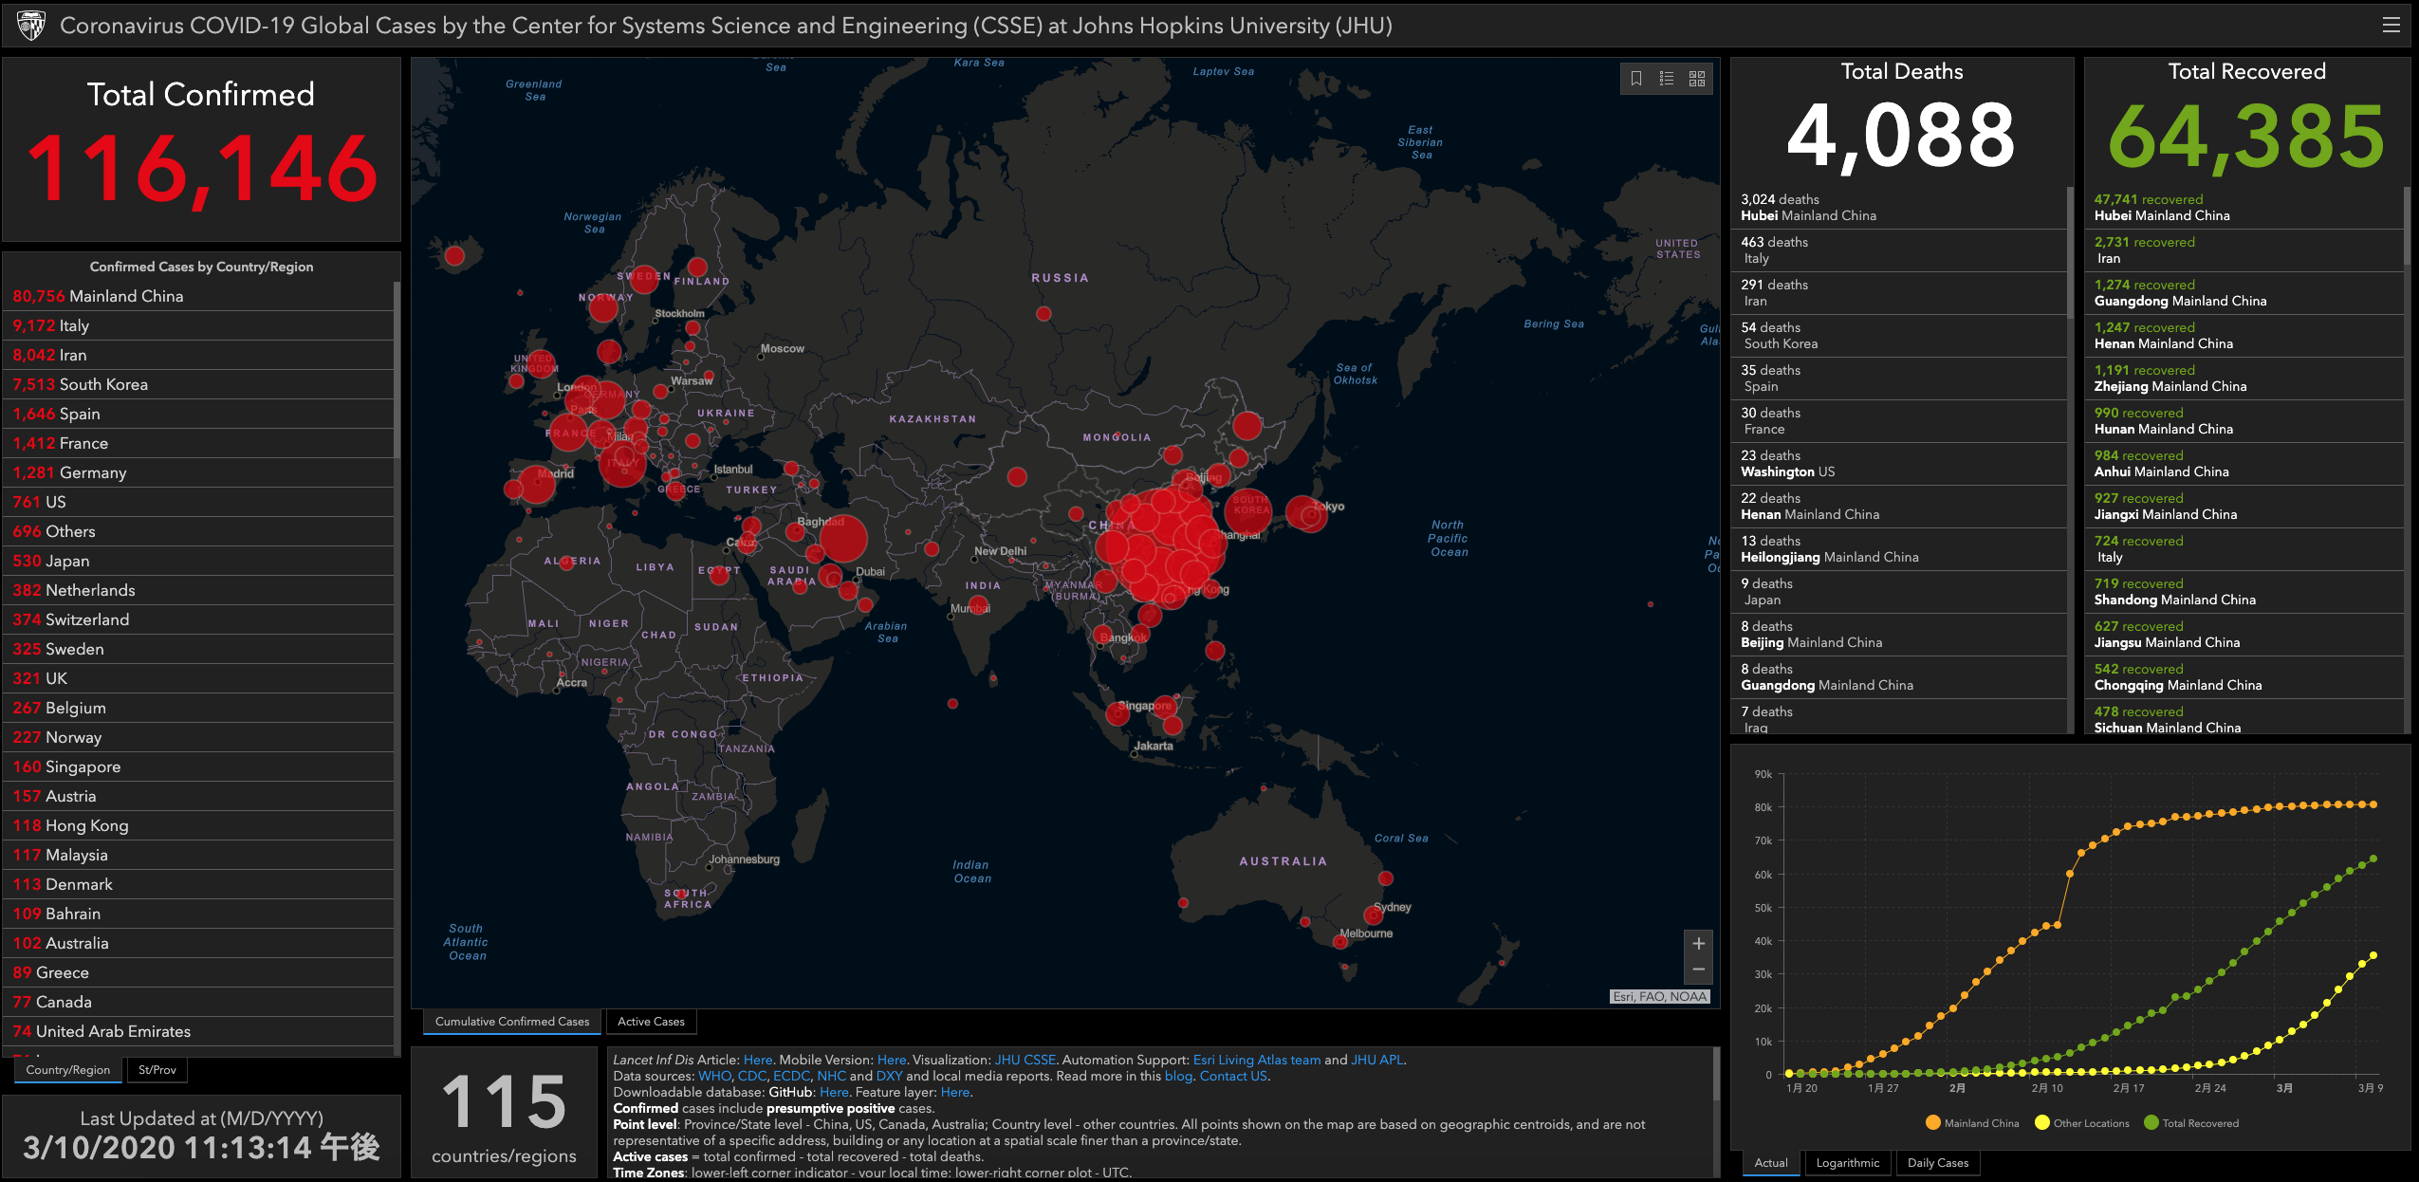Toggle Mainland China legend series
The width and height of the screenshot is (2419, 1182).
click(1971, 1123)
